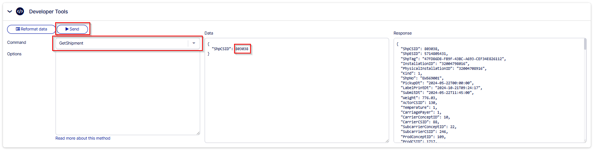The image size is (593, 150).
Task: Click the Command label
Action: [x=17, y=42]
